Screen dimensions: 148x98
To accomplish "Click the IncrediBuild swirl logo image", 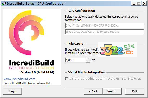I will pyautogui.click(x=26, y=33).
